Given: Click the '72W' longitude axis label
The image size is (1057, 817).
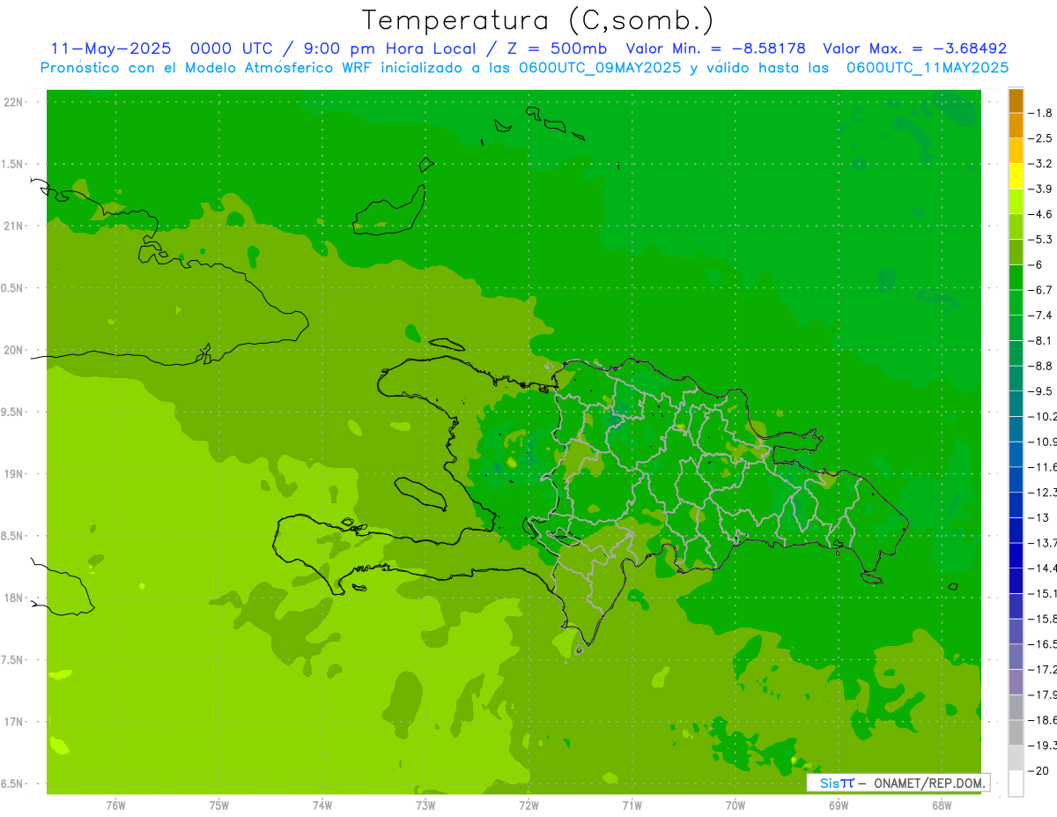Looking at the screenshot, I should [x=528, y=804].
